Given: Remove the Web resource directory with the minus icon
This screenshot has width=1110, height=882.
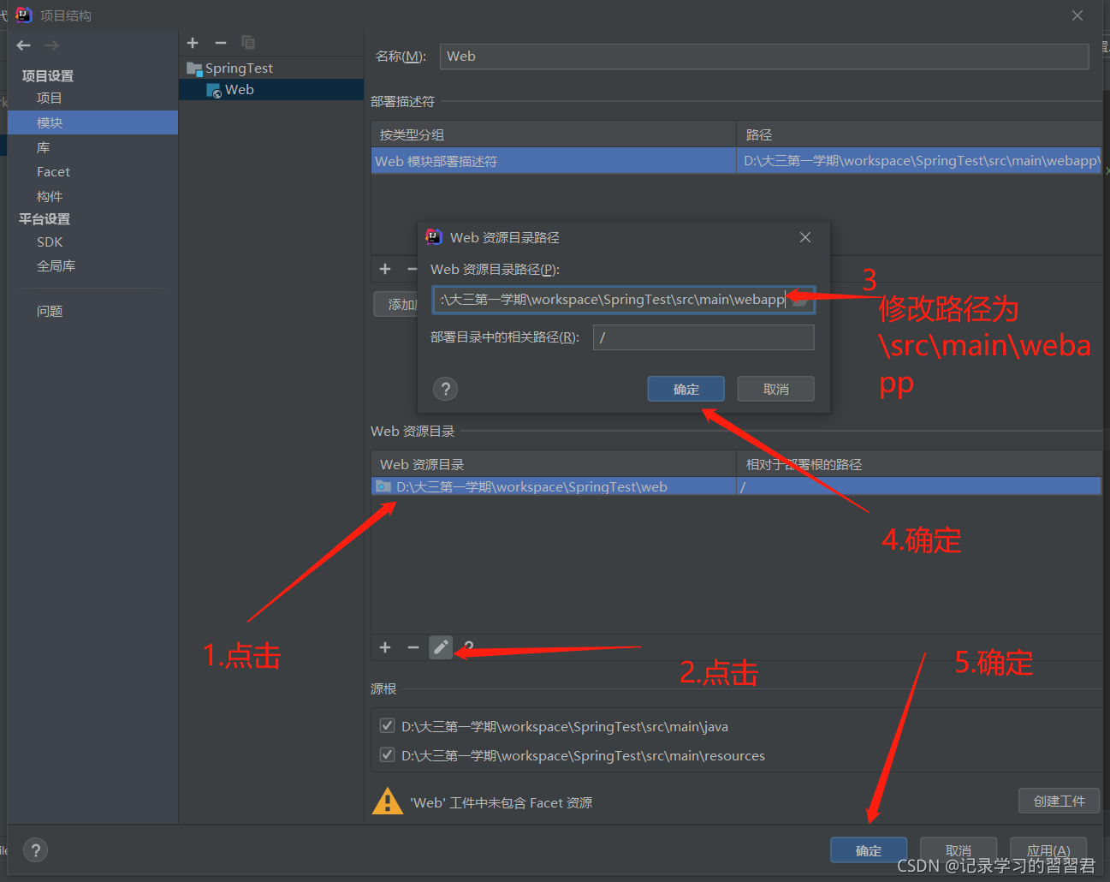Looking at the screenshot, I should tap(413, 647).
